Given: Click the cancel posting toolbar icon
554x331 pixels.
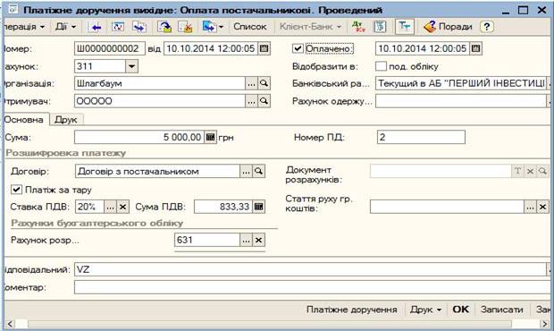Looking at the screenshot, I should 185,27.
